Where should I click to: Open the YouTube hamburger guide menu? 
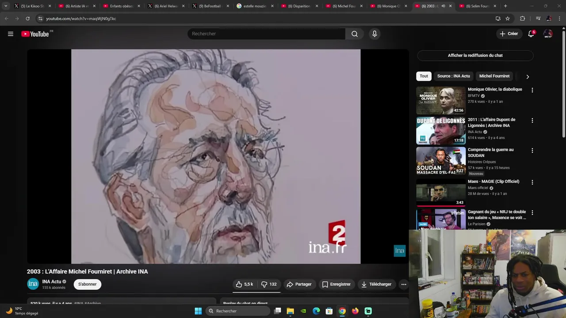coord(11,34)
